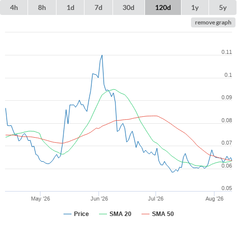Click the red SMA 50 legend marker

click(x=145, y=214)
